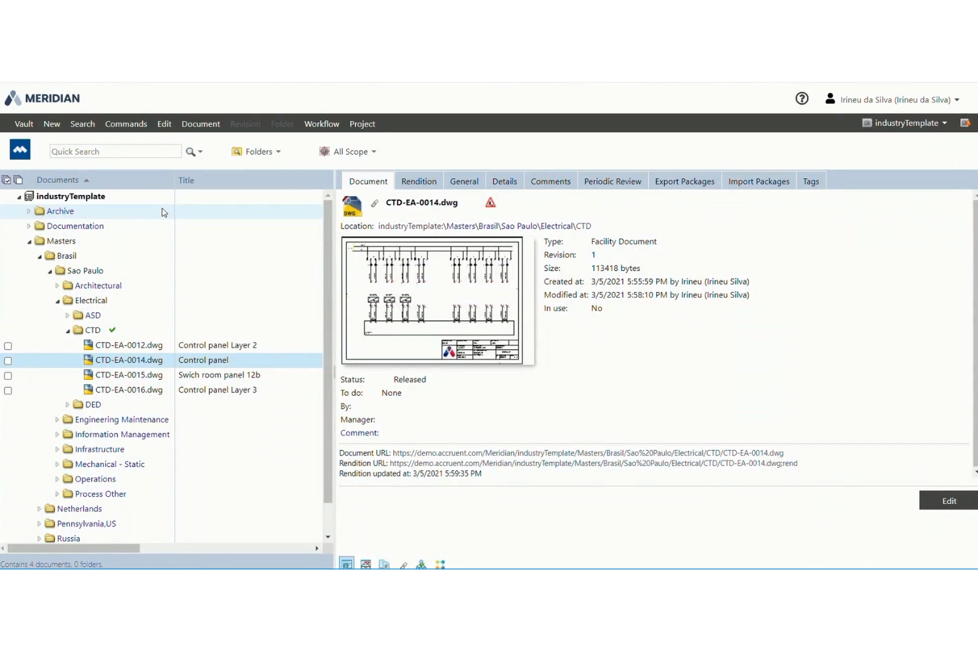Screen dimensions: 978x652
Task: Switch to the Rendition tab
Action: click(x=418, y=181)
